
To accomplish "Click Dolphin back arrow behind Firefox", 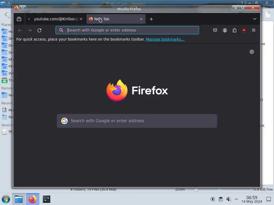I will click(x=6, y=15).
